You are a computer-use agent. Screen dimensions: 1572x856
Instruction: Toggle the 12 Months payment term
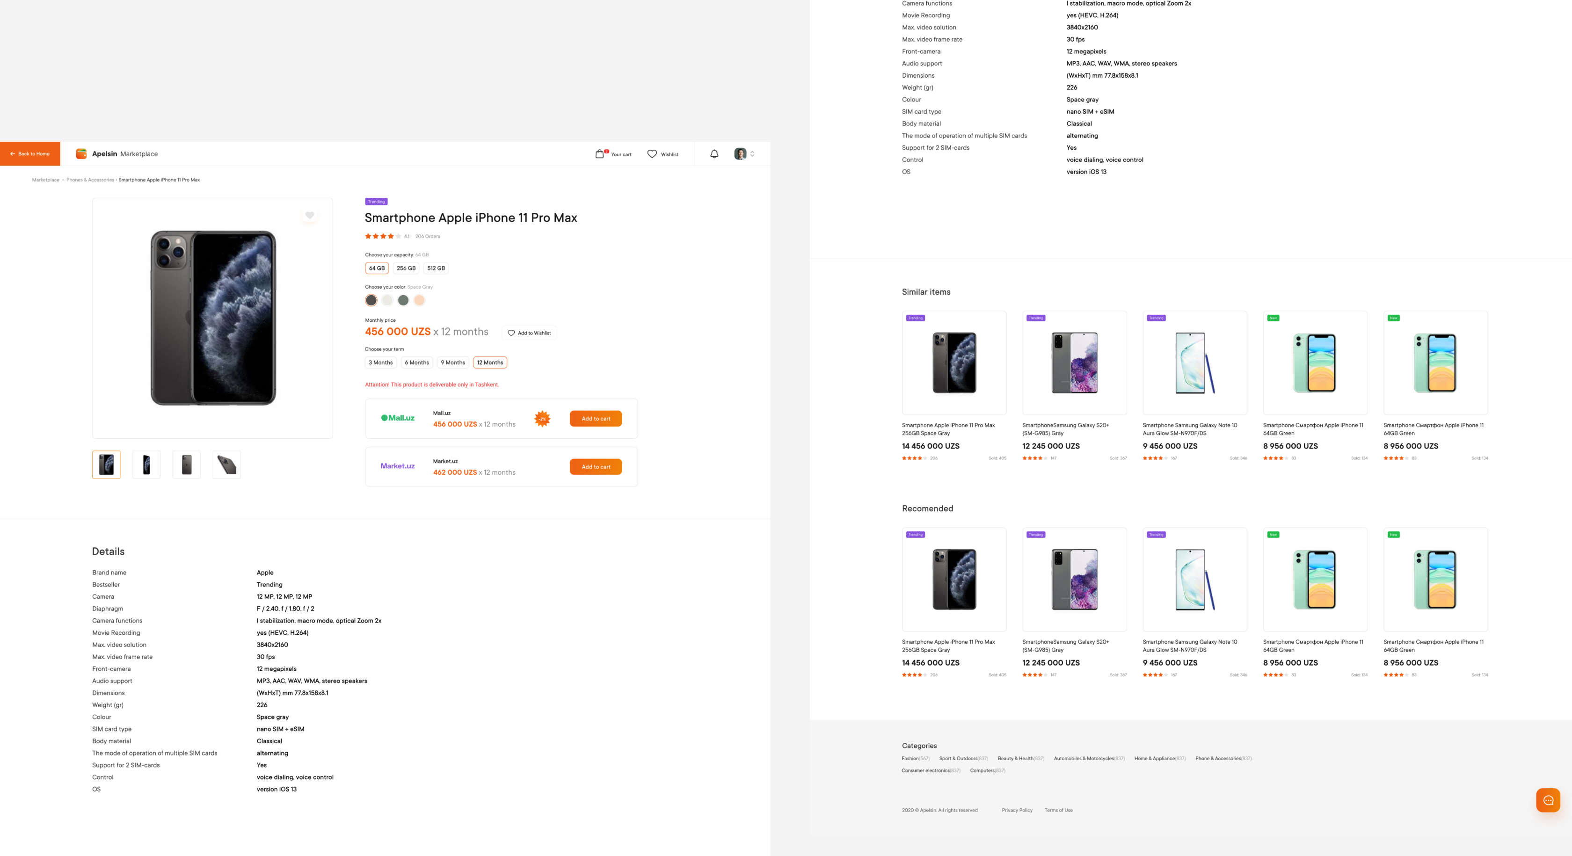(x=489, y=363)
